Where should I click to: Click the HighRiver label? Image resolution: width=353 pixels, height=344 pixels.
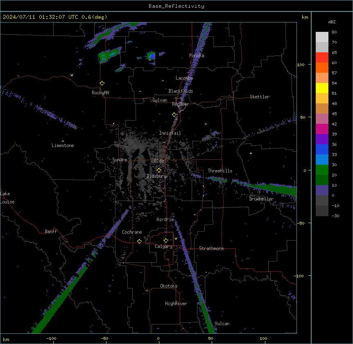coord(176,304)
